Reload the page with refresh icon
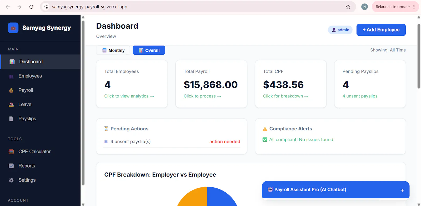421x206 pixels. pos(31,7)
